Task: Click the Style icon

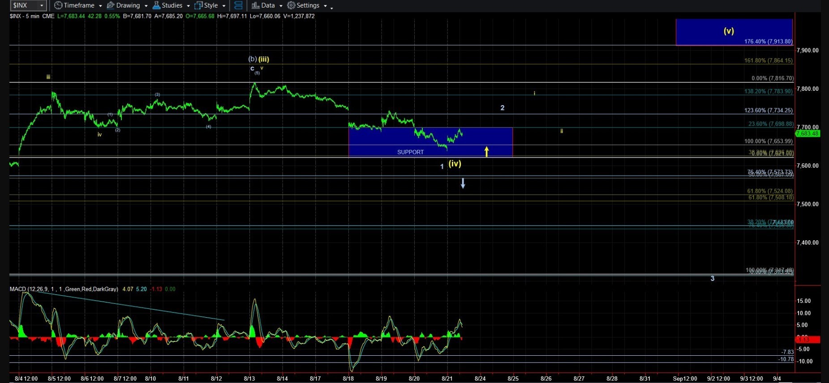Action: tap(198, 5)
